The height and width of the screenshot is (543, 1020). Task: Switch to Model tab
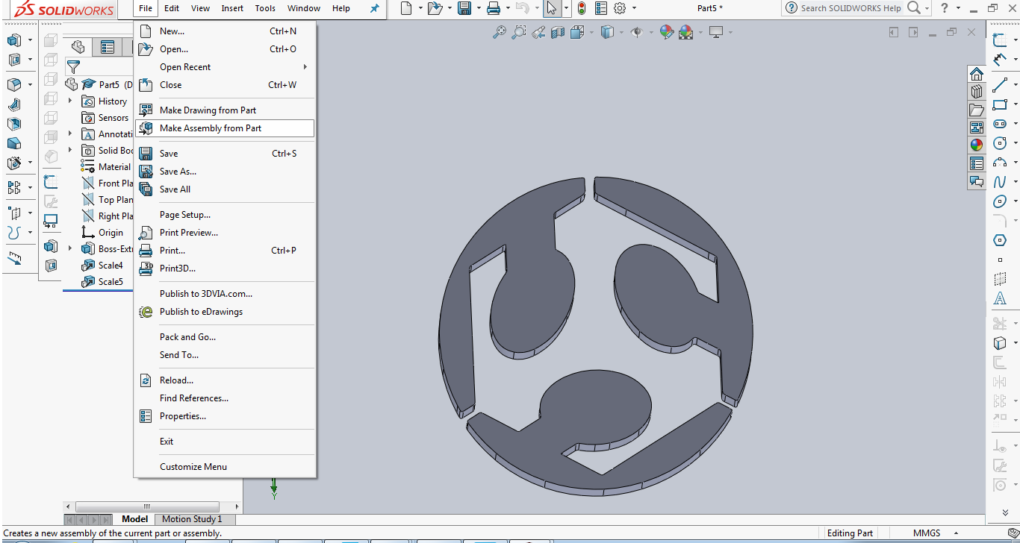[134, 519]
